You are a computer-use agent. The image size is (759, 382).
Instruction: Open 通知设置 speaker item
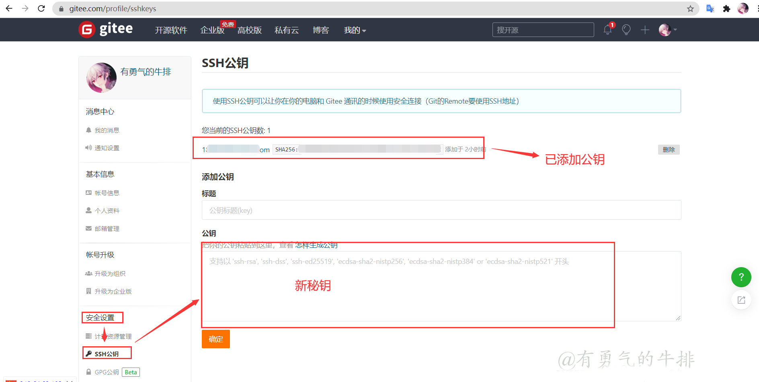pos(107,148)
